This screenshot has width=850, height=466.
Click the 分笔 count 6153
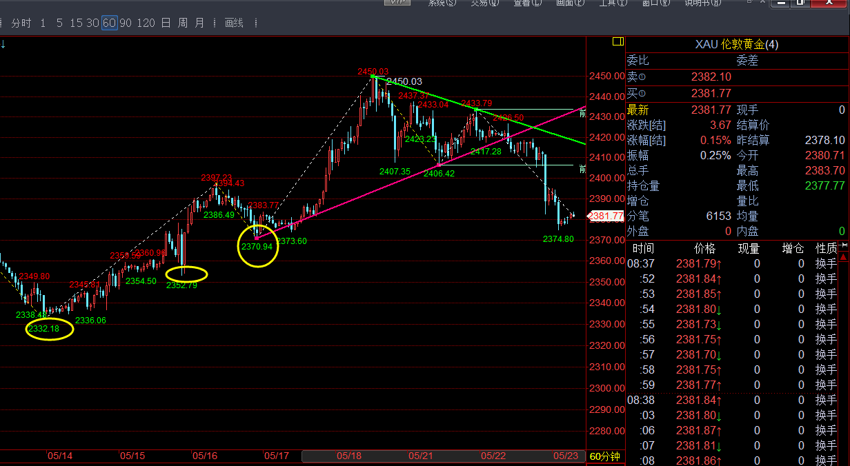click(x=718, y=216)
